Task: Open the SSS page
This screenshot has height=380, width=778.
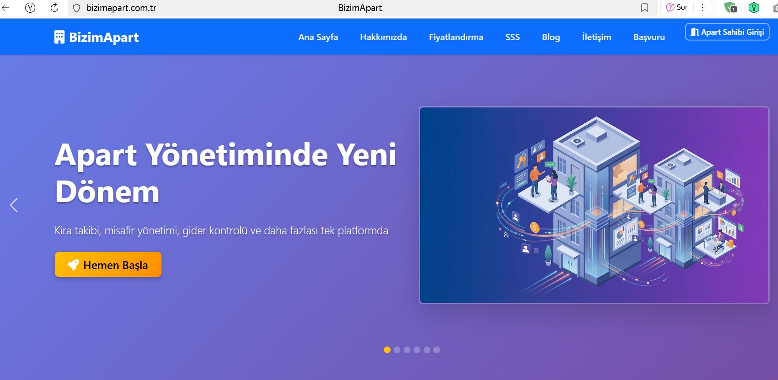Action: (x=512, y=37)
